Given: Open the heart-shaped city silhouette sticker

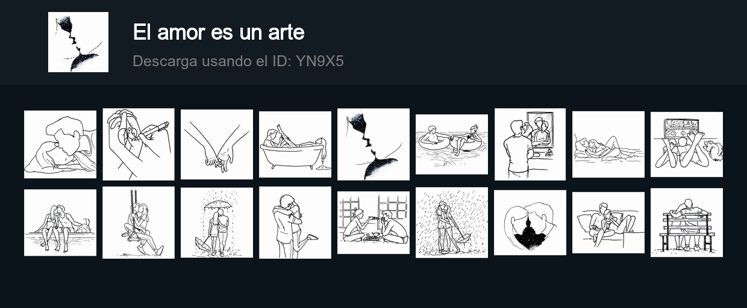Looking at the screenshot, I should coord(530,223).
